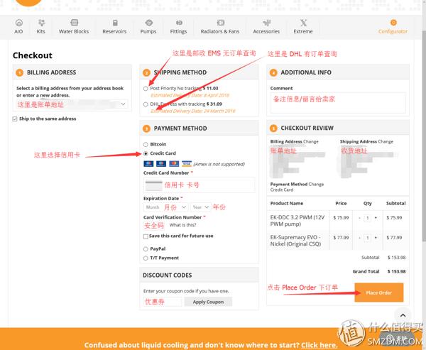Click the scroll-to-top arrow button

click(403, 315)
